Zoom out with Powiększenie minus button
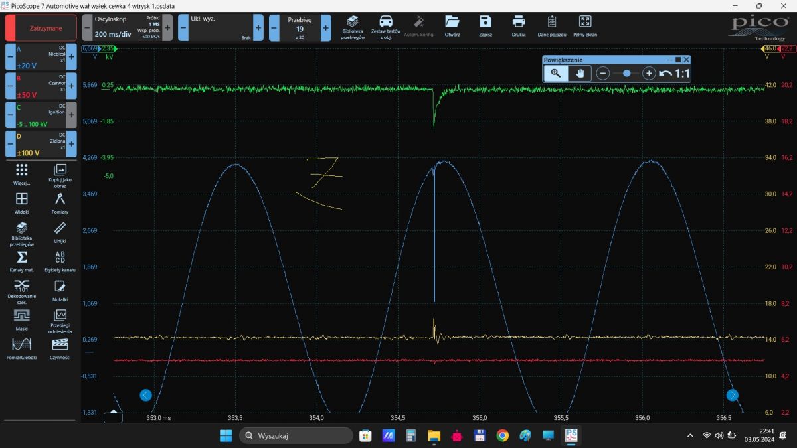 point(603,74)
